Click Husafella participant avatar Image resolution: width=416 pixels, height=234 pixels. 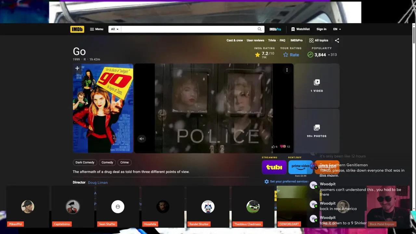163,207
